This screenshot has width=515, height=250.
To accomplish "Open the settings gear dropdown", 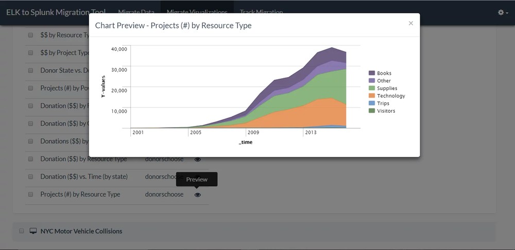I will click(x=503, y=12).
